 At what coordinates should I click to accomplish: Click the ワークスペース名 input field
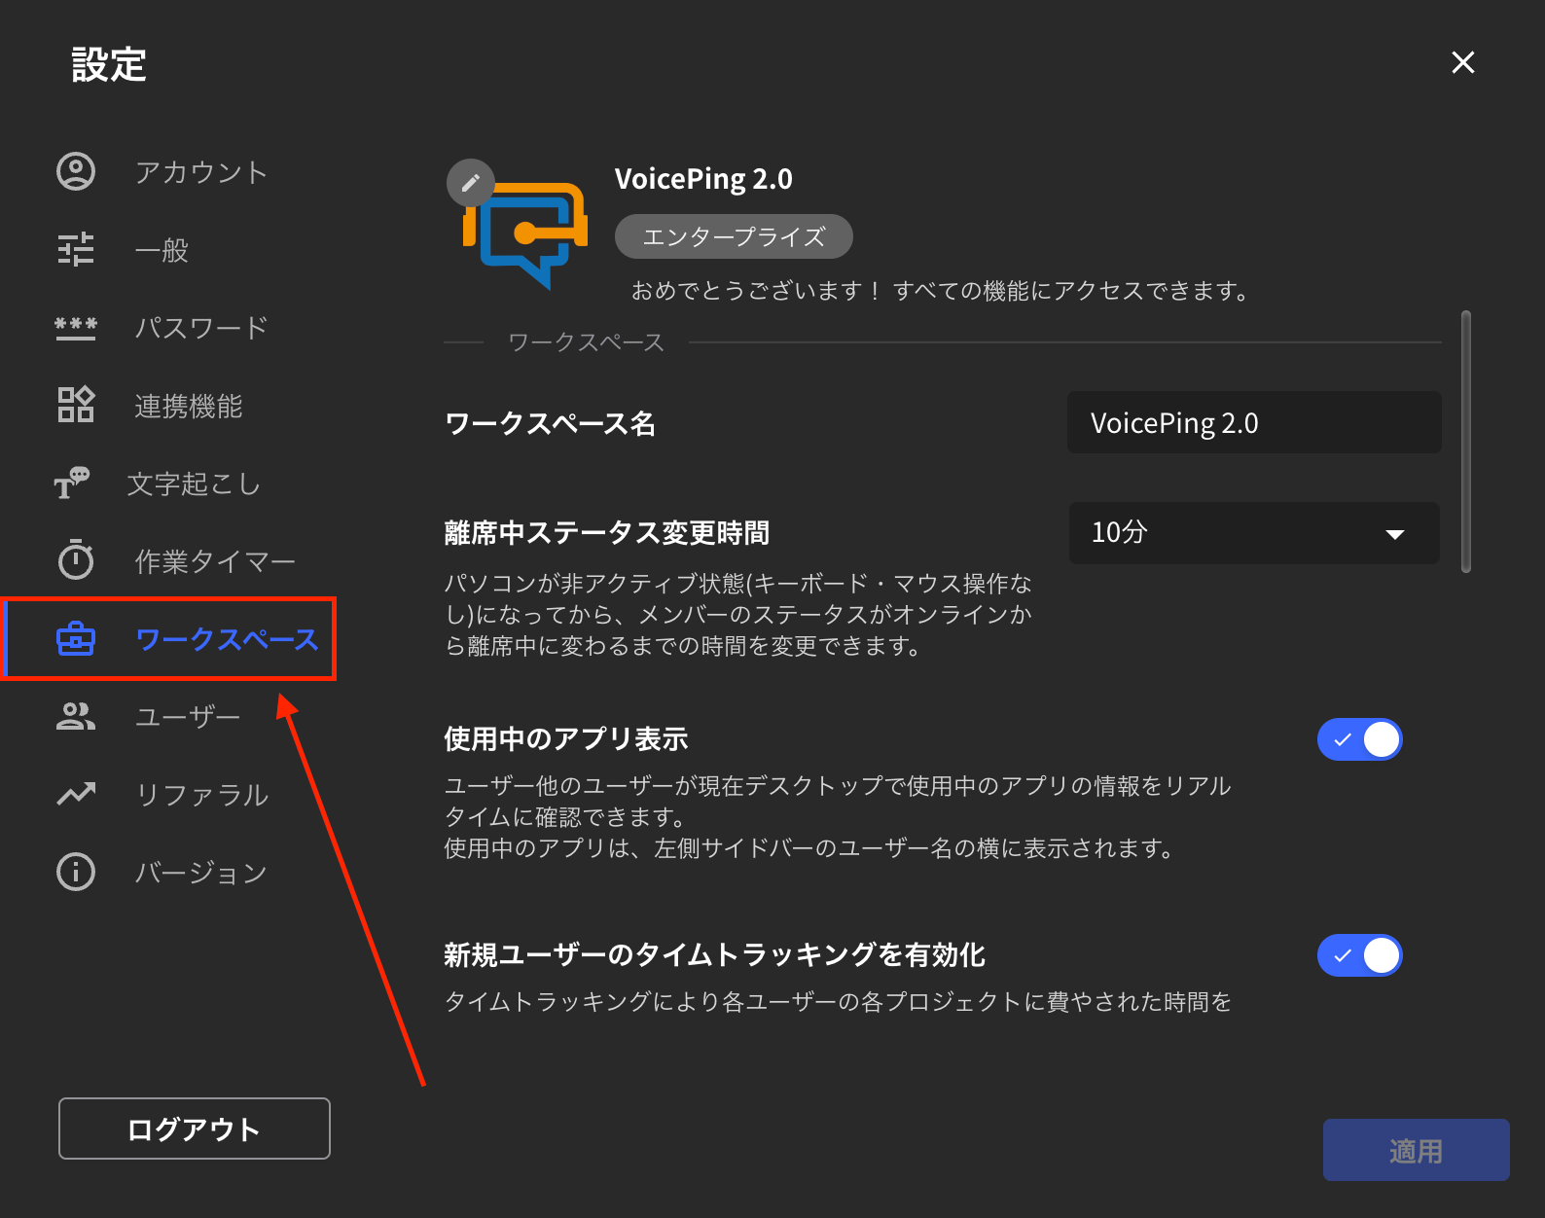pos(1254,422)
